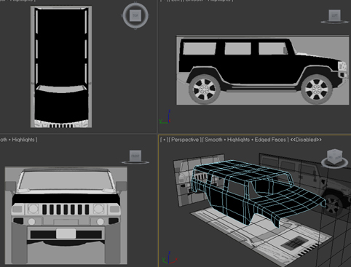
Task: Click the license plate on the front blueprint
Action: pos(66,234)
